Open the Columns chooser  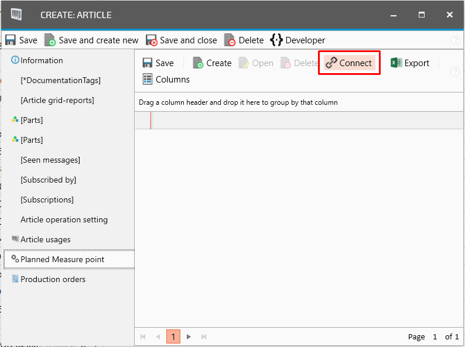tap(166, 79)
